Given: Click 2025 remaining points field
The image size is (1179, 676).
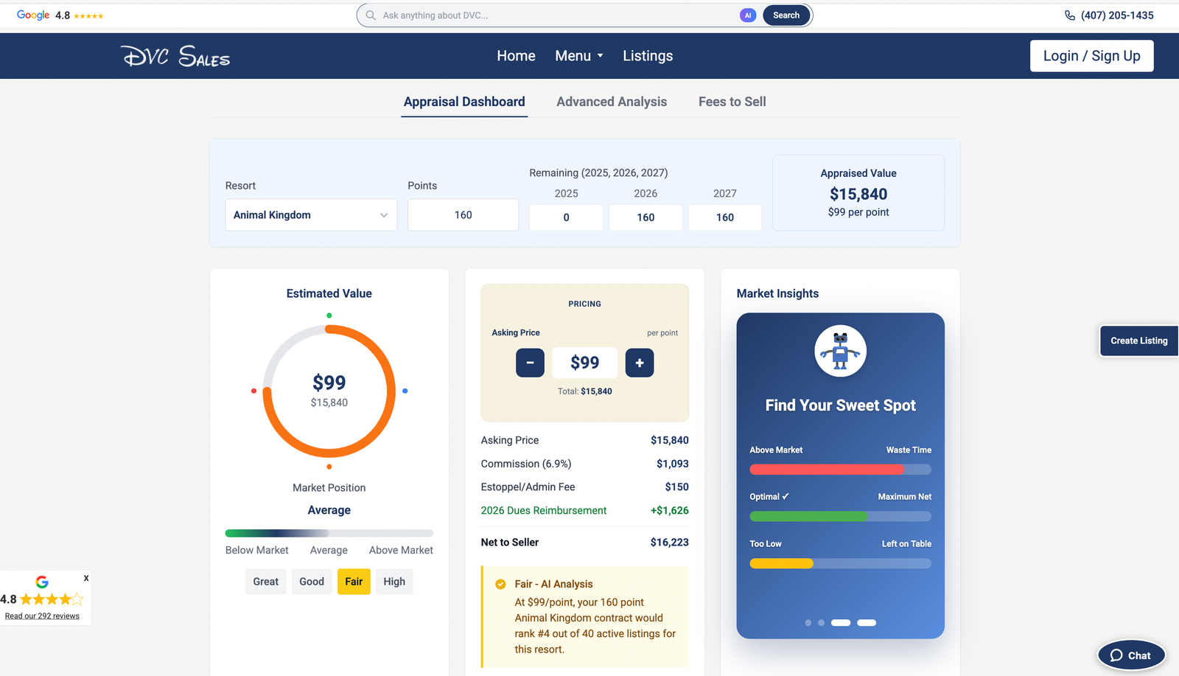Looking at the screenshot, I should pyautogui.click(x=566, y=217).
